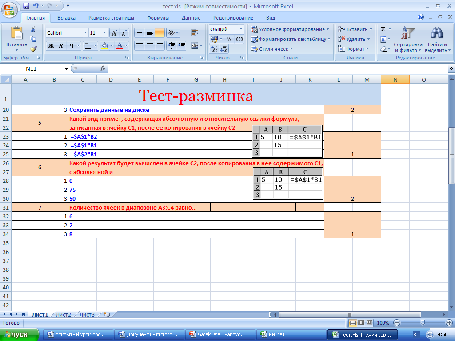The image size is (455, 341).
Task: Select the Format Painter brush icon
Action: (33, 48)
